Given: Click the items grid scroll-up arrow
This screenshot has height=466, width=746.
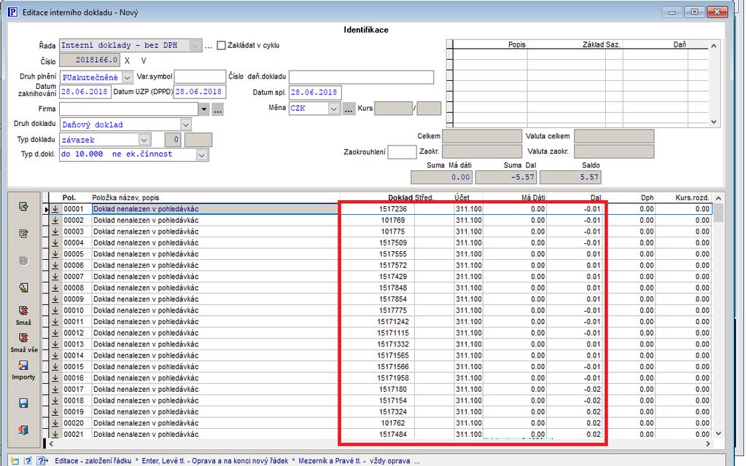Looking at the screenshot, I should [x=718, y=198].
